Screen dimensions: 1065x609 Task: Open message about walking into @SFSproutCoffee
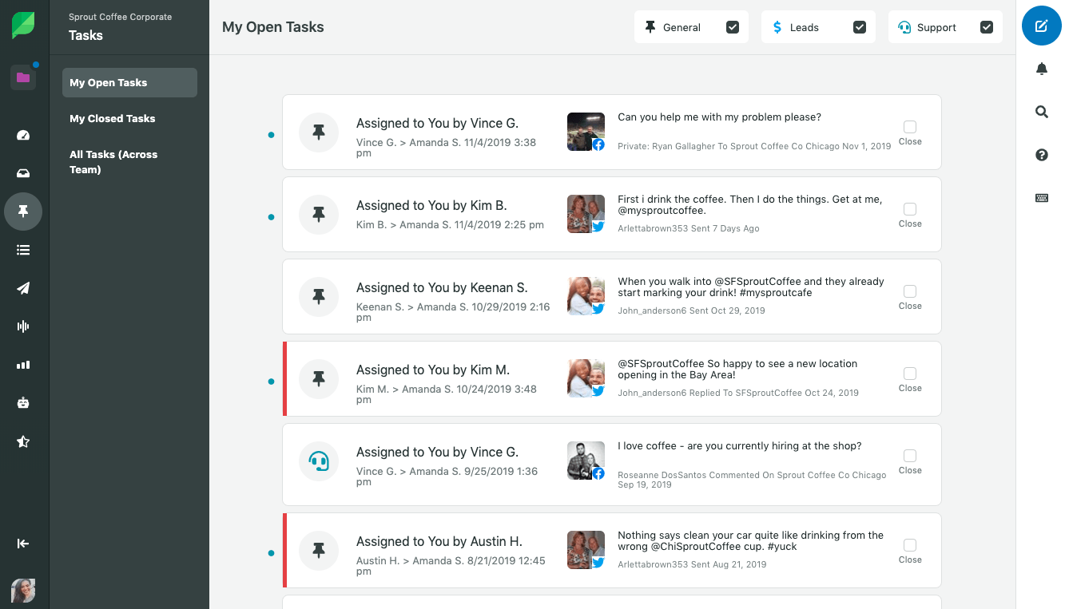[x=751, y=287]
